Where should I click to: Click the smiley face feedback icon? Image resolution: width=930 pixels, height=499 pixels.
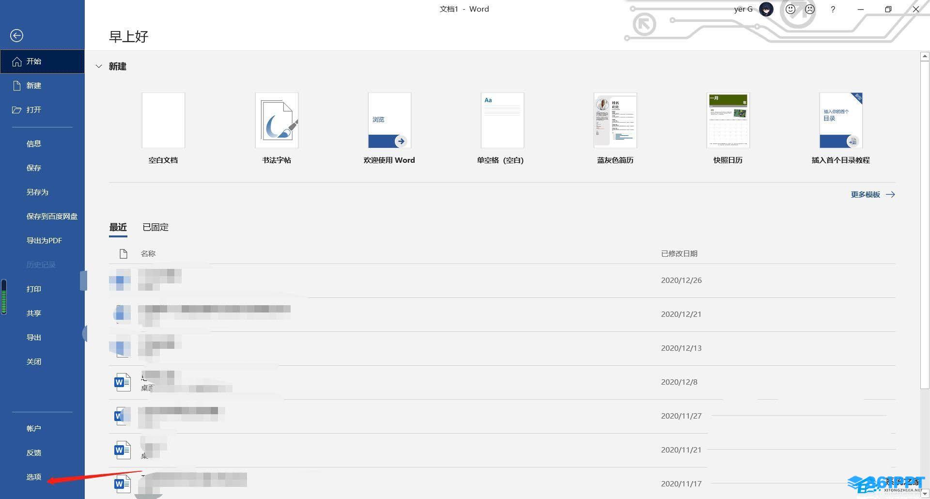[790, 9]
